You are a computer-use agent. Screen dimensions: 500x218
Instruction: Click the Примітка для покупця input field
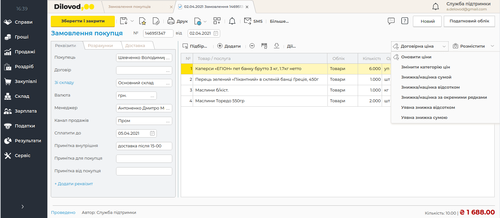pyautogui.click(x=144, y=159)
